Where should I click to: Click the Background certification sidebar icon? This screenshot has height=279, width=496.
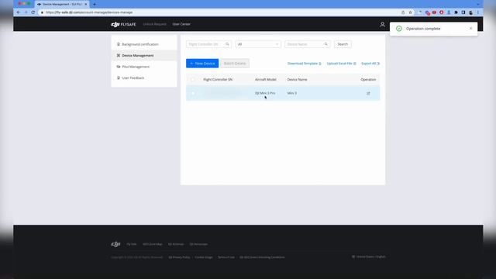pyautogui.click(x=119, y=44)
